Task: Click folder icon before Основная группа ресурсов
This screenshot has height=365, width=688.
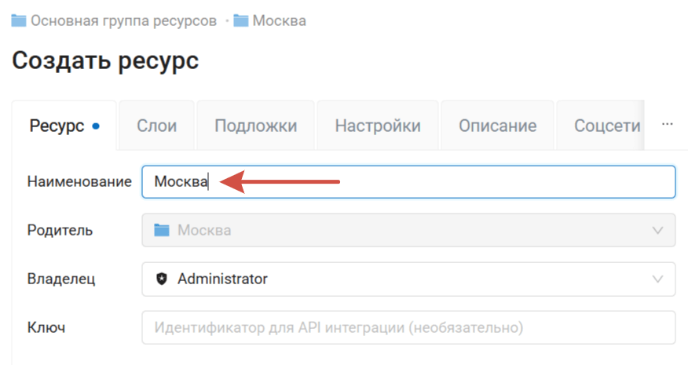Action: pos(19,21)
